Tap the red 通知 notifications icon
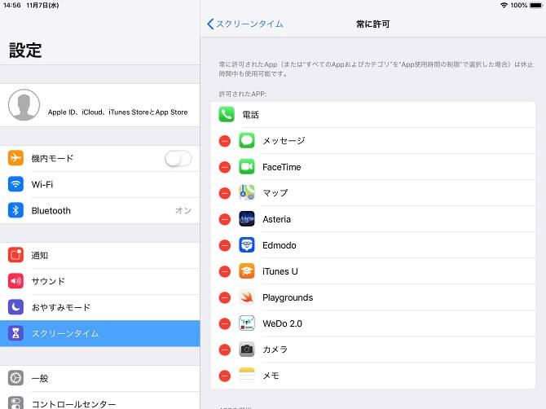The height and width of the screenshot is (409, 546). pyautogui.click(x=15, y=255)
